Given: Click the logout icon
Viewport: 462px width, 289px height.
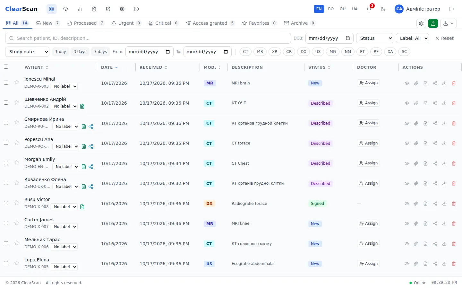Looking at the screenshot, I should 452,9.
